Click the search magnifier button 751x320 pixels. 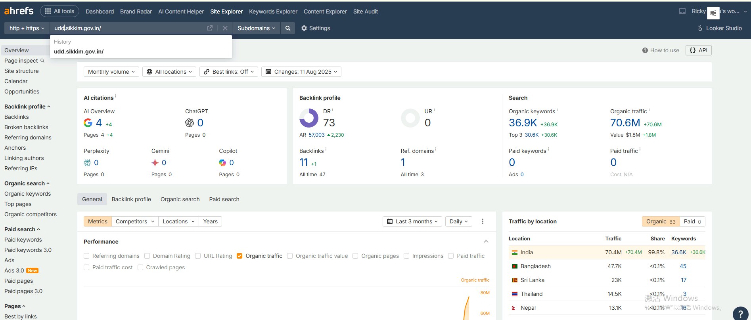(x=288, y=28)
